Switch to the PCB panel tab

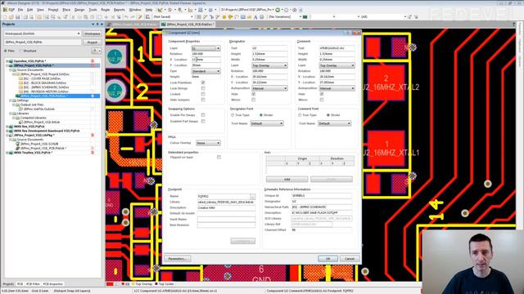point(20,284)
